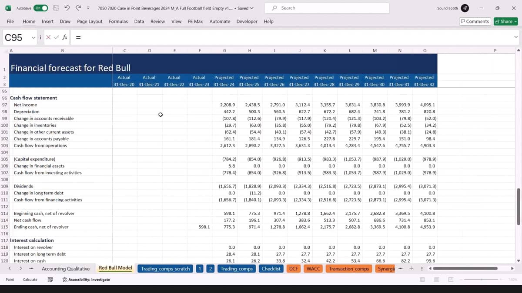
Task: Cancel the formula entry with the X icon
Action: coord(48,37)
